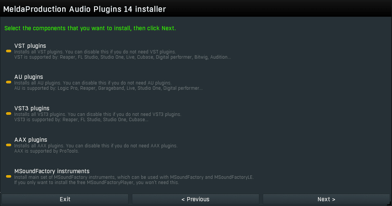Viewport: 392px width, 206px height.
Task: Exit the installer using the Exit button
Action: click(x=65, y=199)
